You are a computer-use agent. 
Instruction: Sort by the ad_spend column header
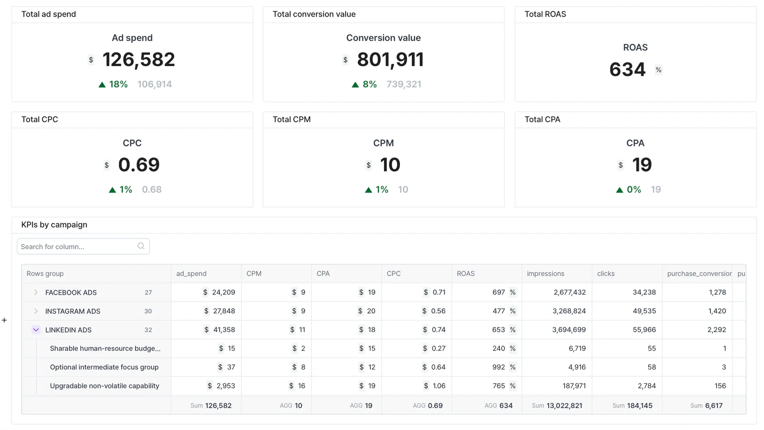tap(191, 274)
